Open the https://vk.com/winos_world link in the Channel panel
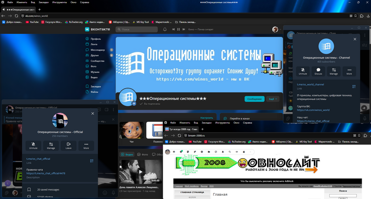This screenshot has height=199, width=371. [313, 110]
